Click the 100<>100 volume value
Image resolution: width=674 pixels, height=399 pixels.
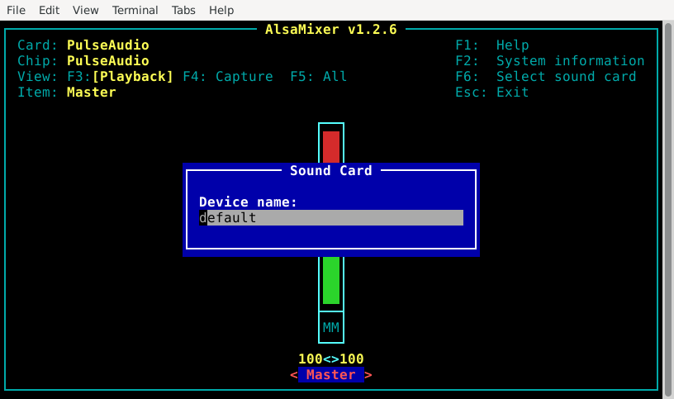pos(331,359)
